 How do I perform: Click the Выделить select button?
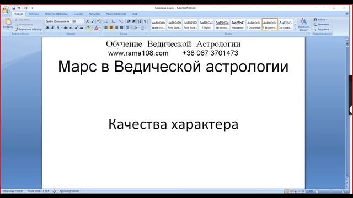coord(322,29)
